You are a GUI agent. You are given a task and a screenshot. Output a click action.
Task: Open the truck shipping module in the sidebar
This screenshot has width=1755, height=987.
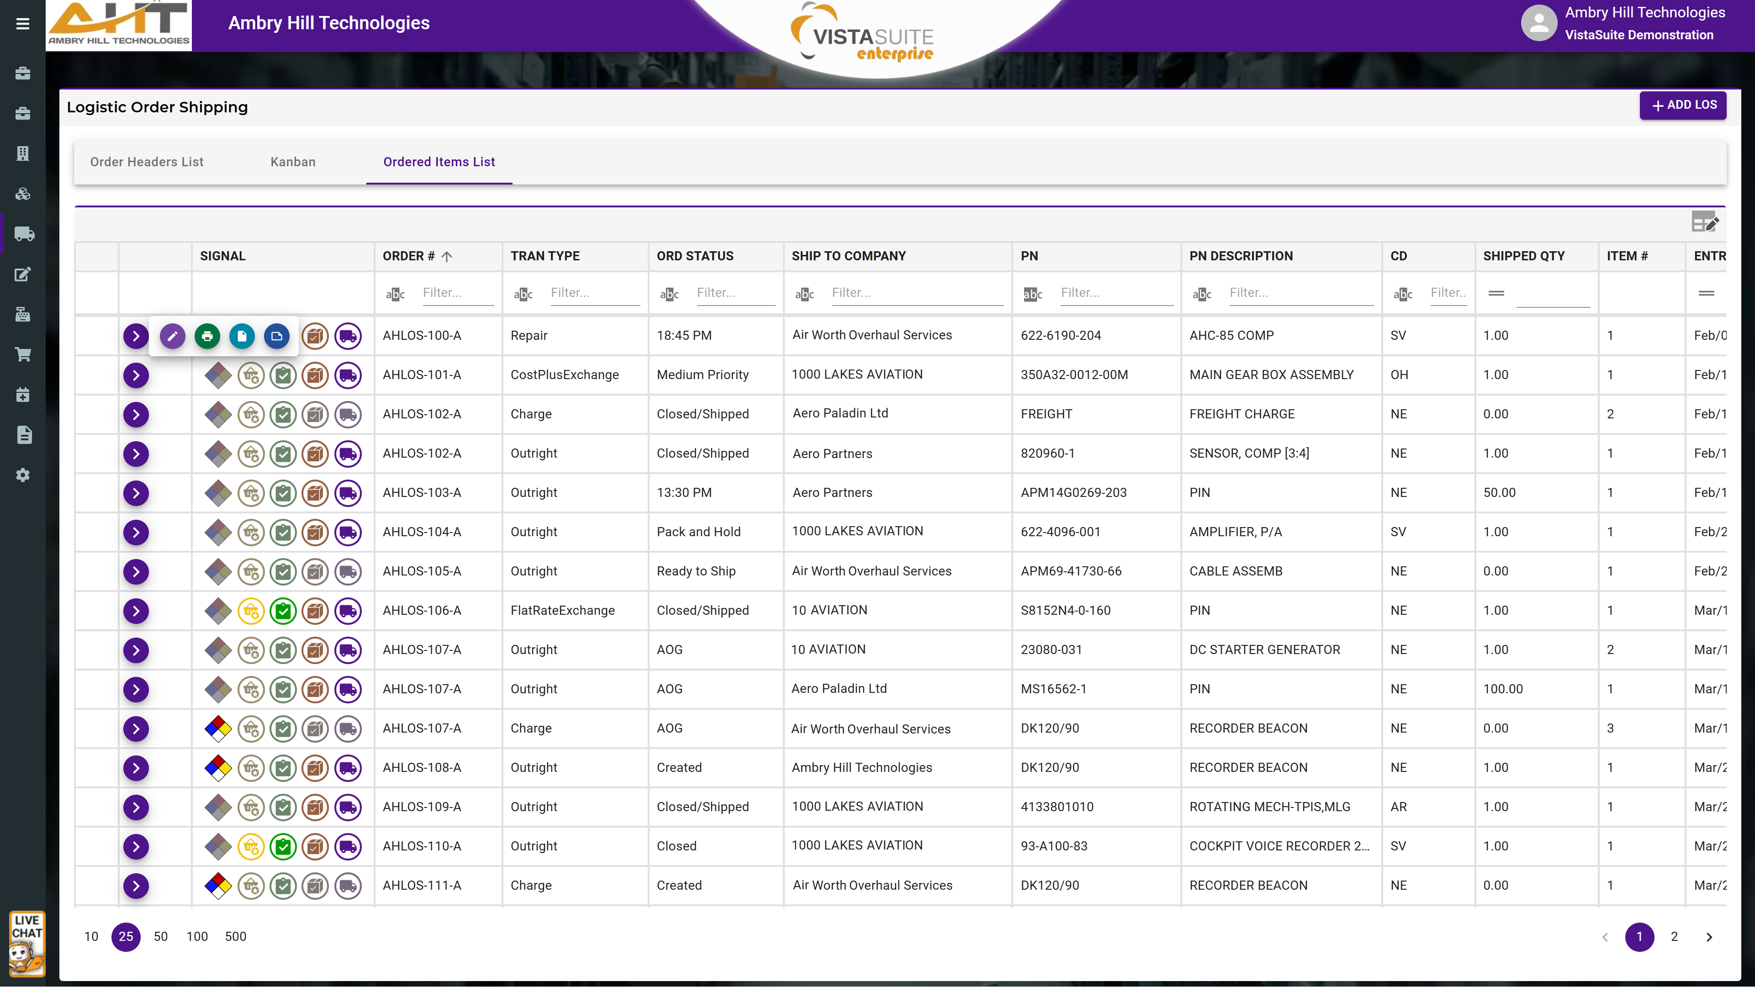23,234
